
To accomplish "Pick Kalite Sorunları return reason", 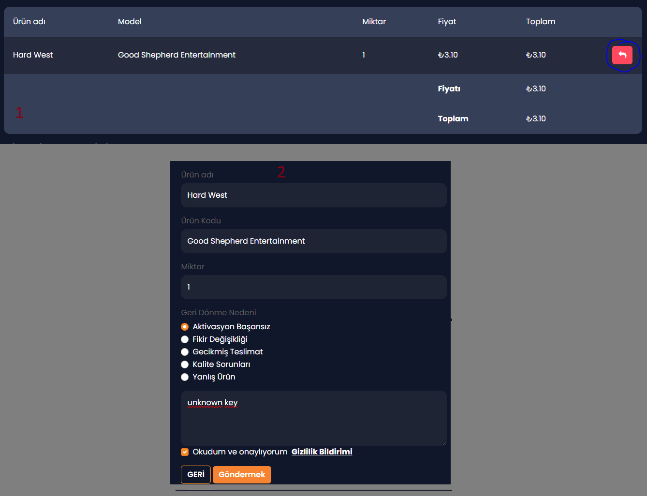I will click(x=185, y=365).
